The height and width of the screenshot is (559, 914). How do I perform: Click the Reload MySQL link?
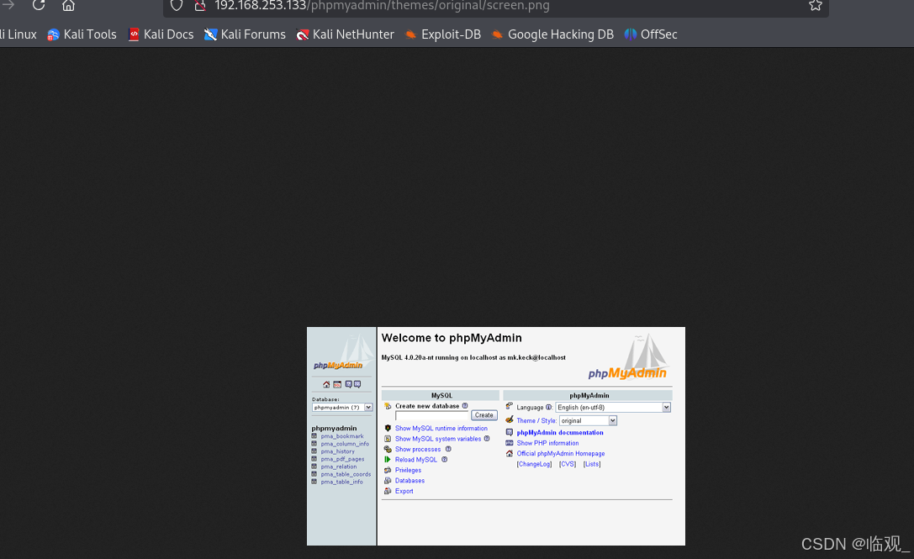(x=416, y=460)
